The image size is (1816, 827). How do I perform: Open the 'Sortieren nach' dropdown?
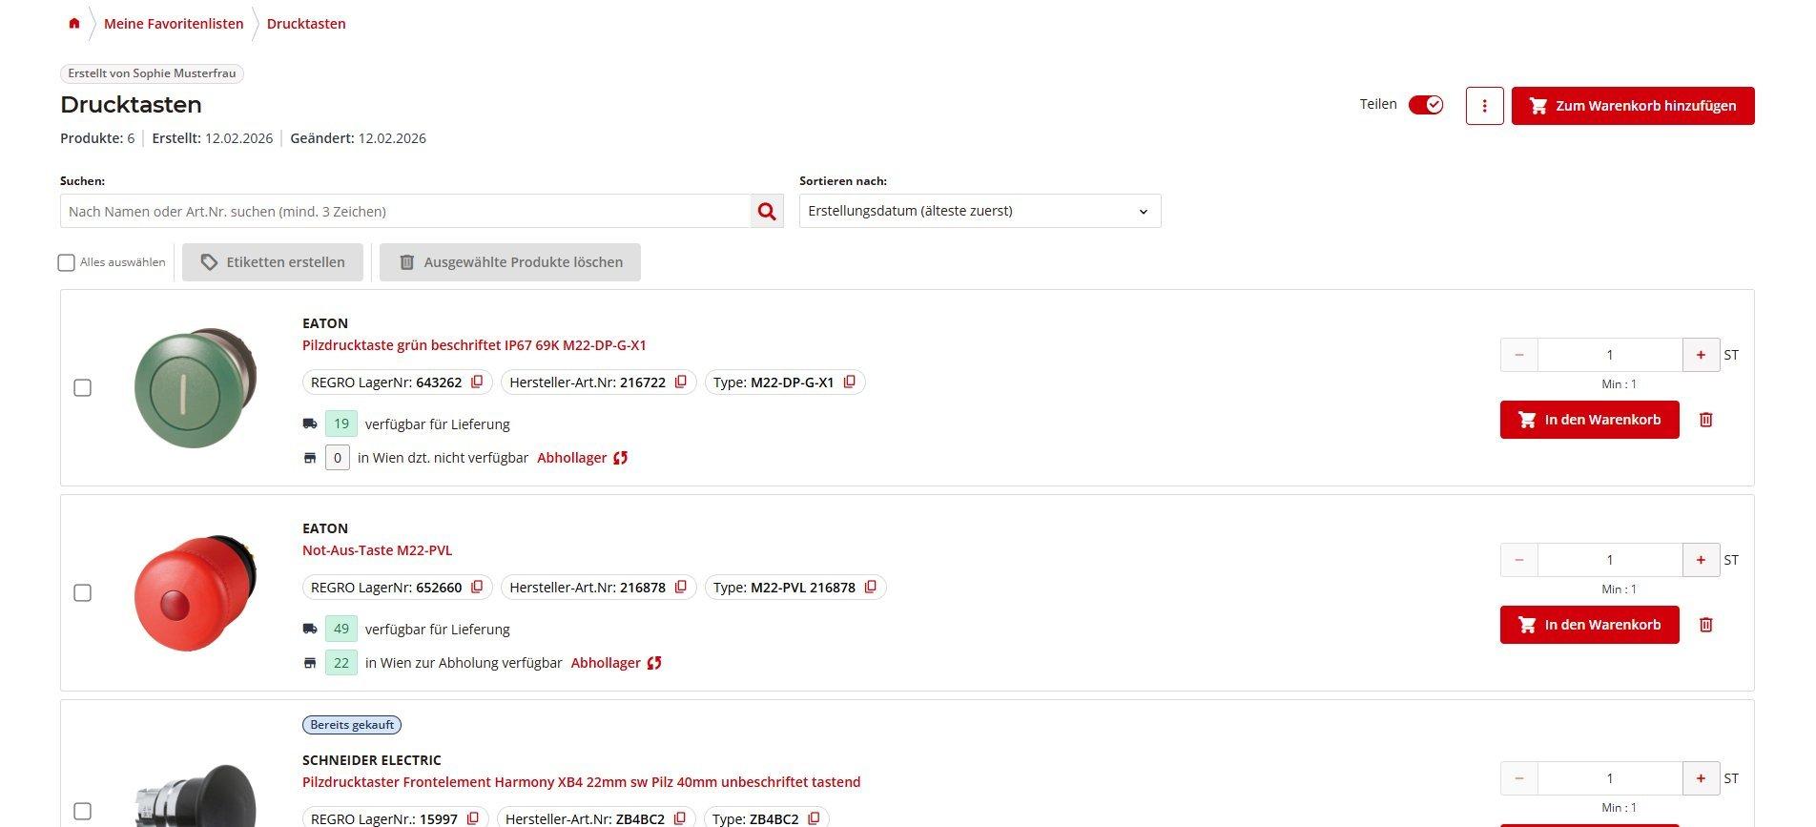point(980,212)
